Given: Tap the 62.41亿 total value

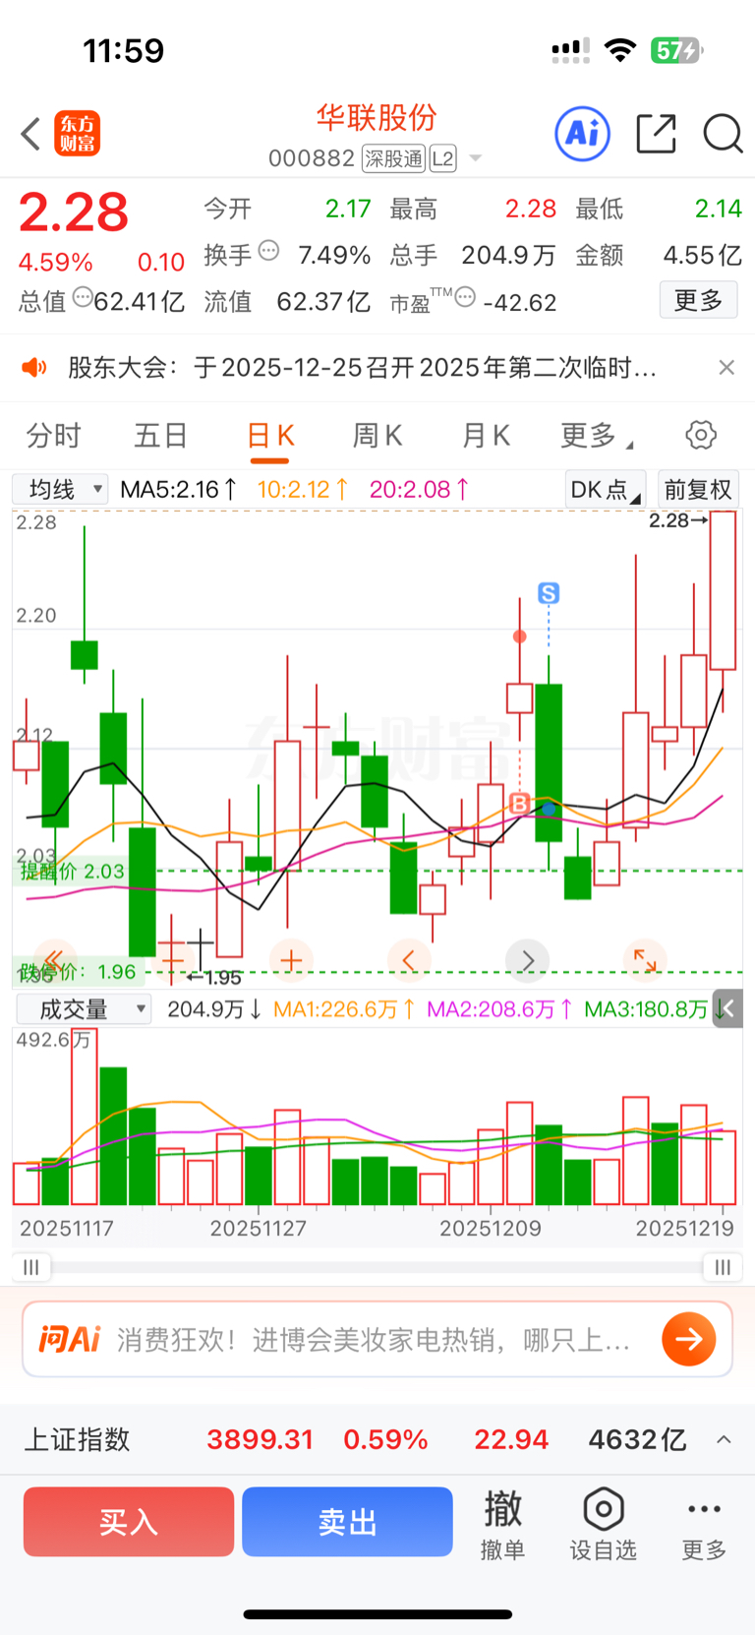Looking at the screenshot, I should (140, 301).
